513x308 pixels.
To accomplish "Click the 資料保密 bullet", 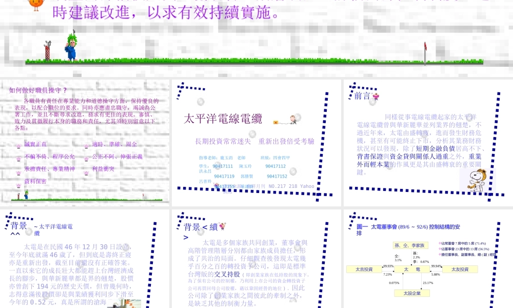I will click(x=35, y=182).
